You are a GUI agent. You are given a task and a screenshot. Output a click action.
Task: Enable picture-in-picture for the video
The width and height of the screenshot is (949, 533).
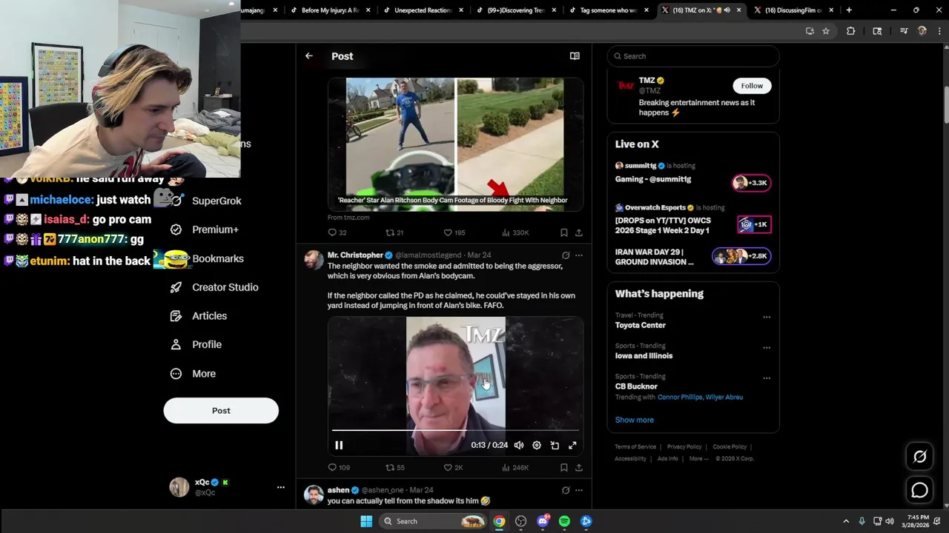click(x=555, y=445)
